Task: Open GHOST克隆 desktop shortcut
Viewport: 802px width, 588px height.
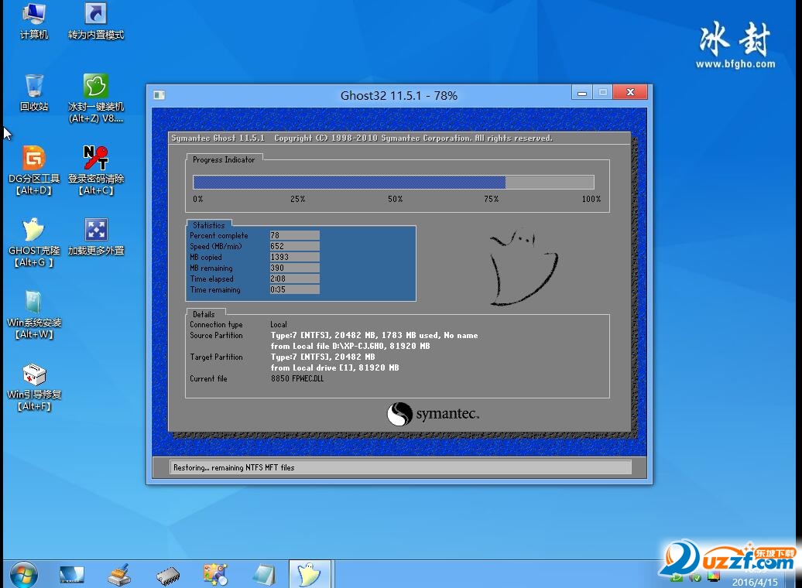Action: (33, 230)
